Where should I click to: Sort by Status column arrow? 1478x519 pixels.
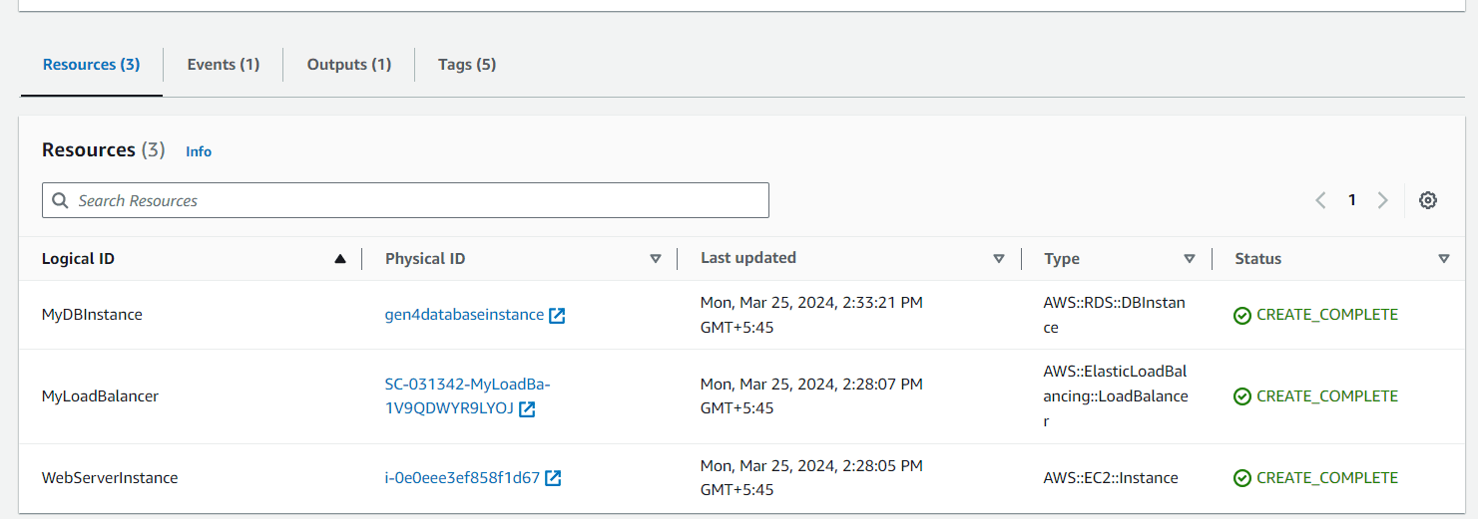tap(1444, 259)
